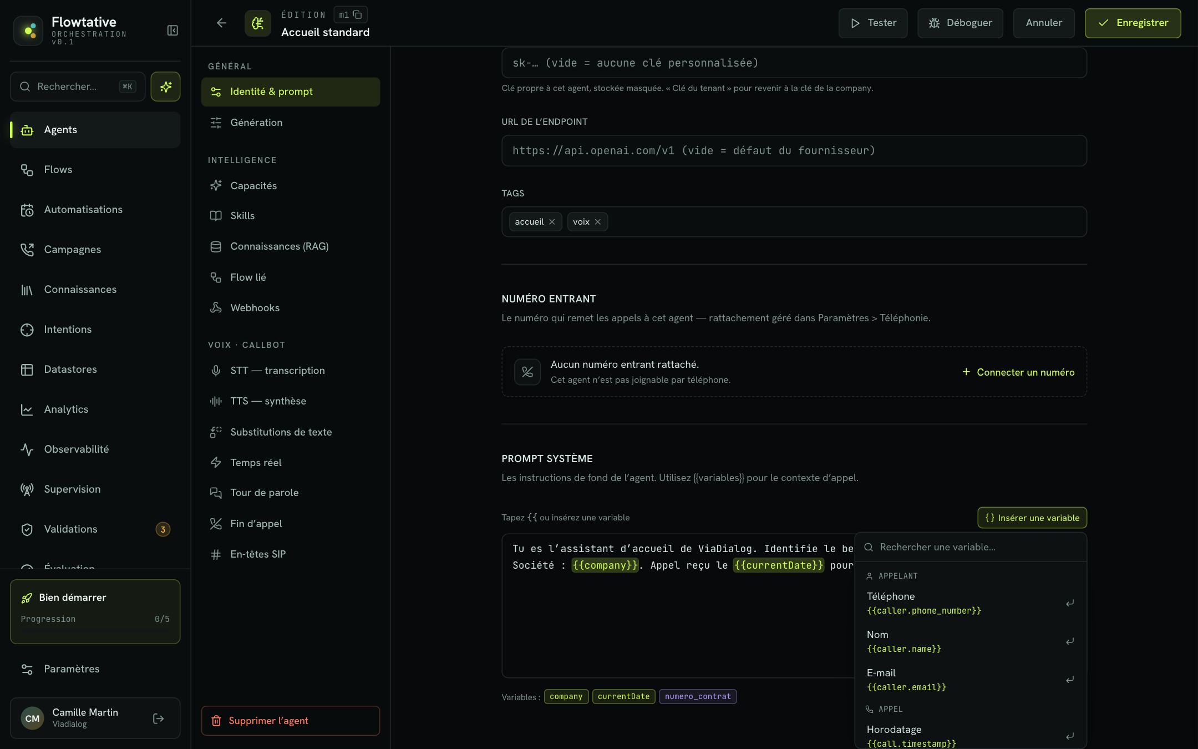Screen dimensions: 1198x749
Task: Open Analytics page
Action: 95,409
